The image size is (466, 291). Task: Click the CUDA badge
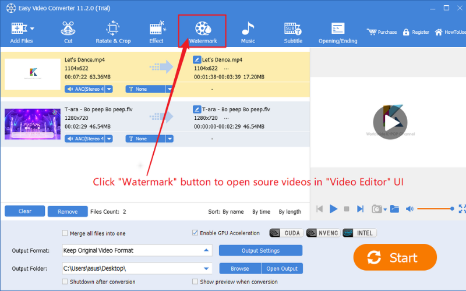point(287,233)
